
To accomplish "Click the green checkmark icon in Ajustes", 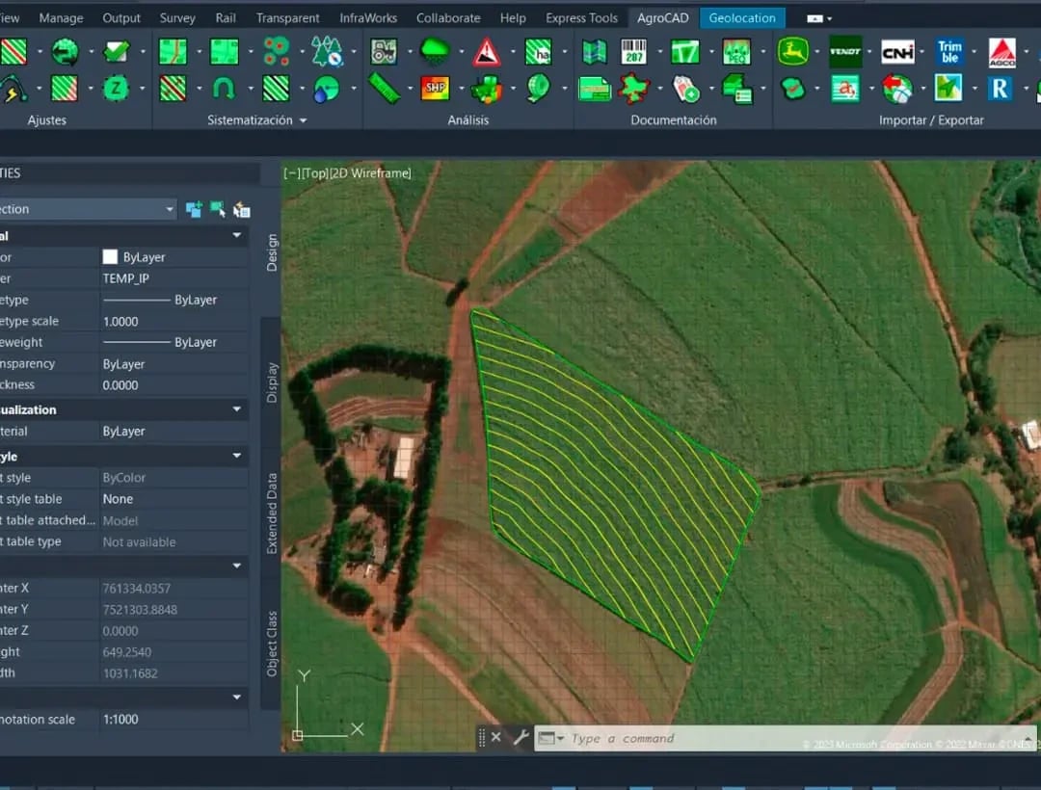I will (x=117, y=52).
